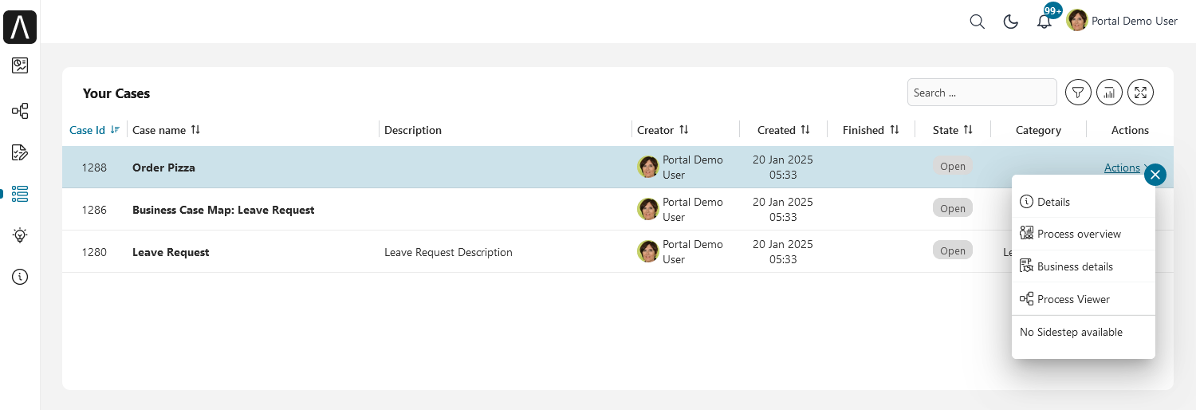Toggle dark mode moon icon
1196x410 pixels.
click(1010, 22)
